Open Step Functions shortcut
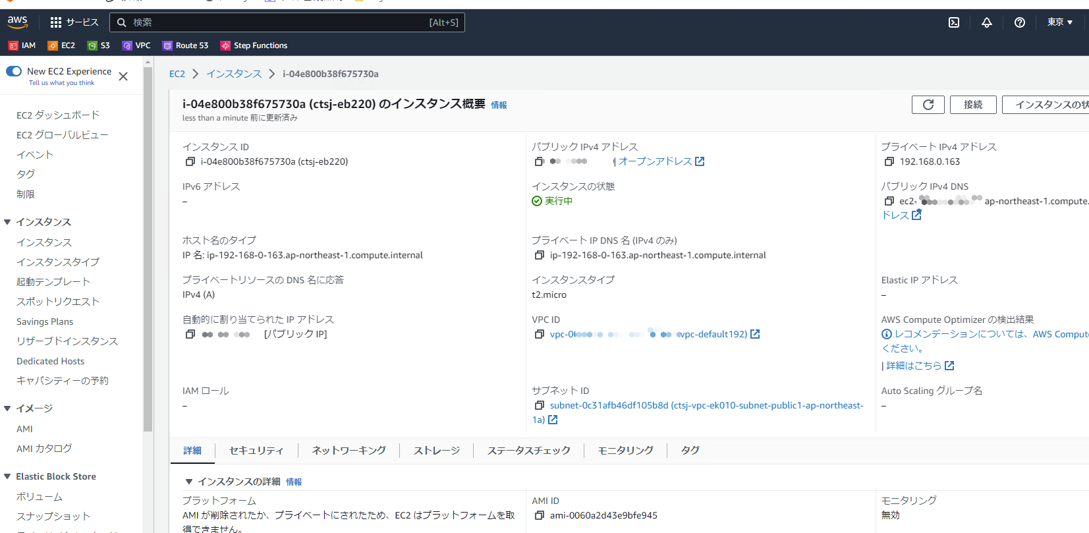 click(254, 45)
